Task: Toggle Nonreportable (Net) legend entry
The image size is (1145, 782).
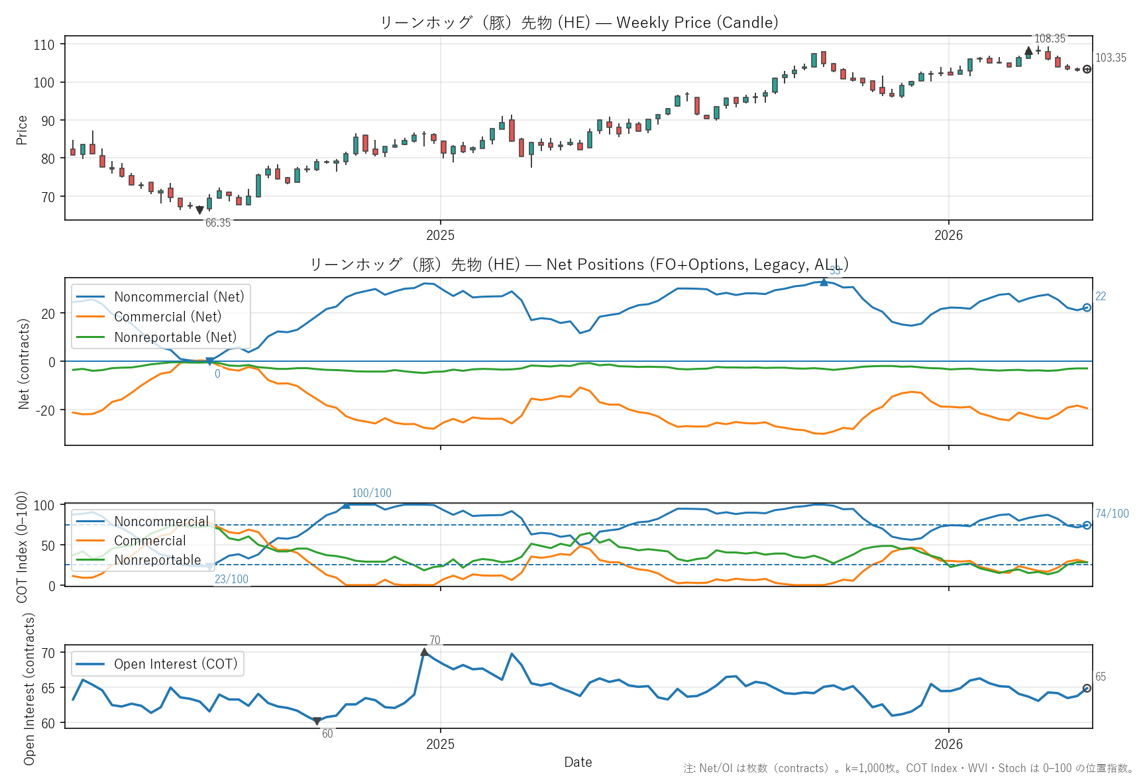Action: coord(175,337)
